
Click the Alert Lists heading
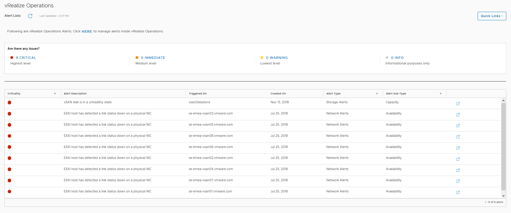13,16
